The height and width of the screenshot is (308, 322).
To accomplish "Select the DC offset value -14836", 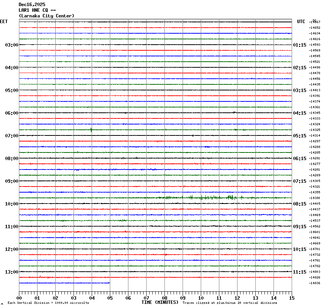I will 315,283.
